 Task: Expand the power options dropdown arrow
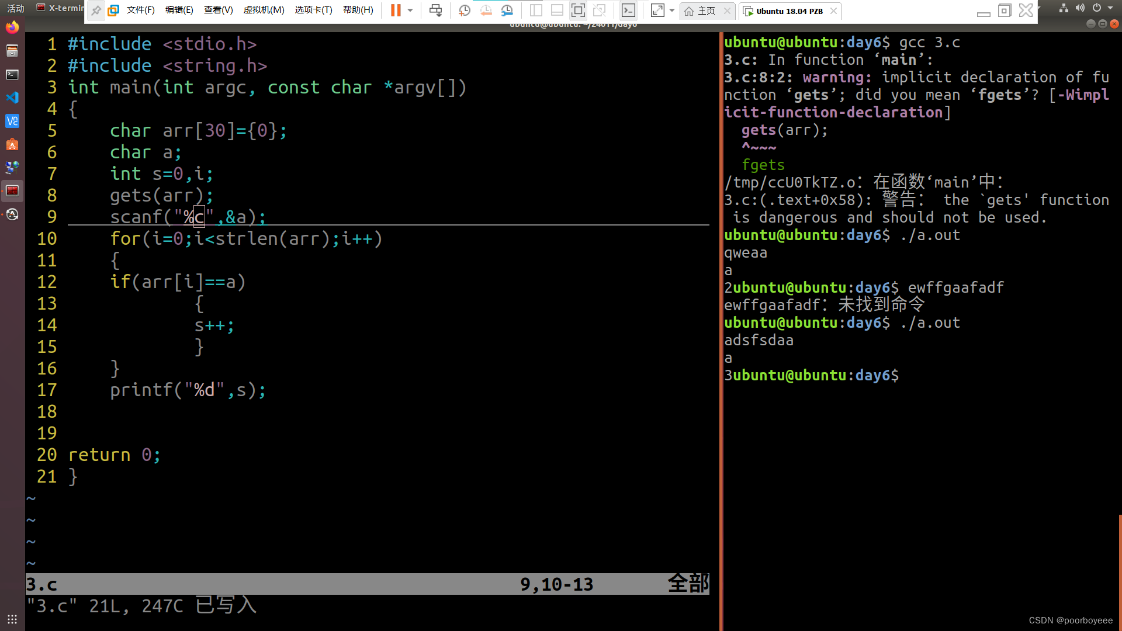pos(410,10)
